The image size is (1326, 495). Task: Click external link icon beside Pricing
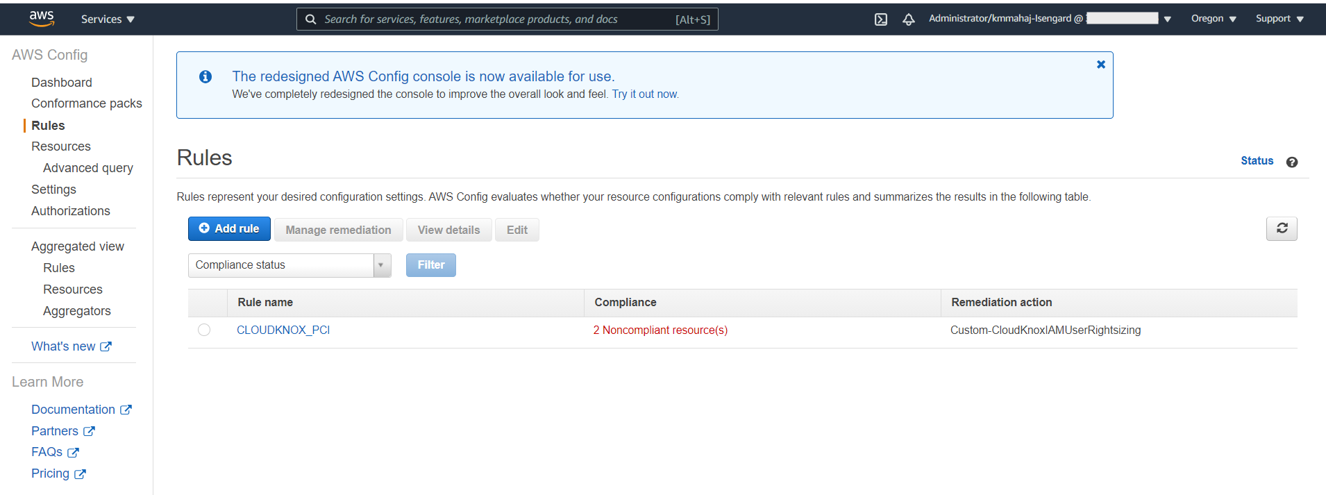(80, 474)
